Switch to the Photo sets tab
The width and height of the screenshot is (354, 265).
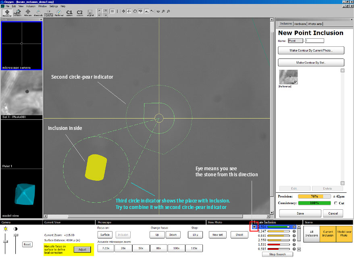315,24
